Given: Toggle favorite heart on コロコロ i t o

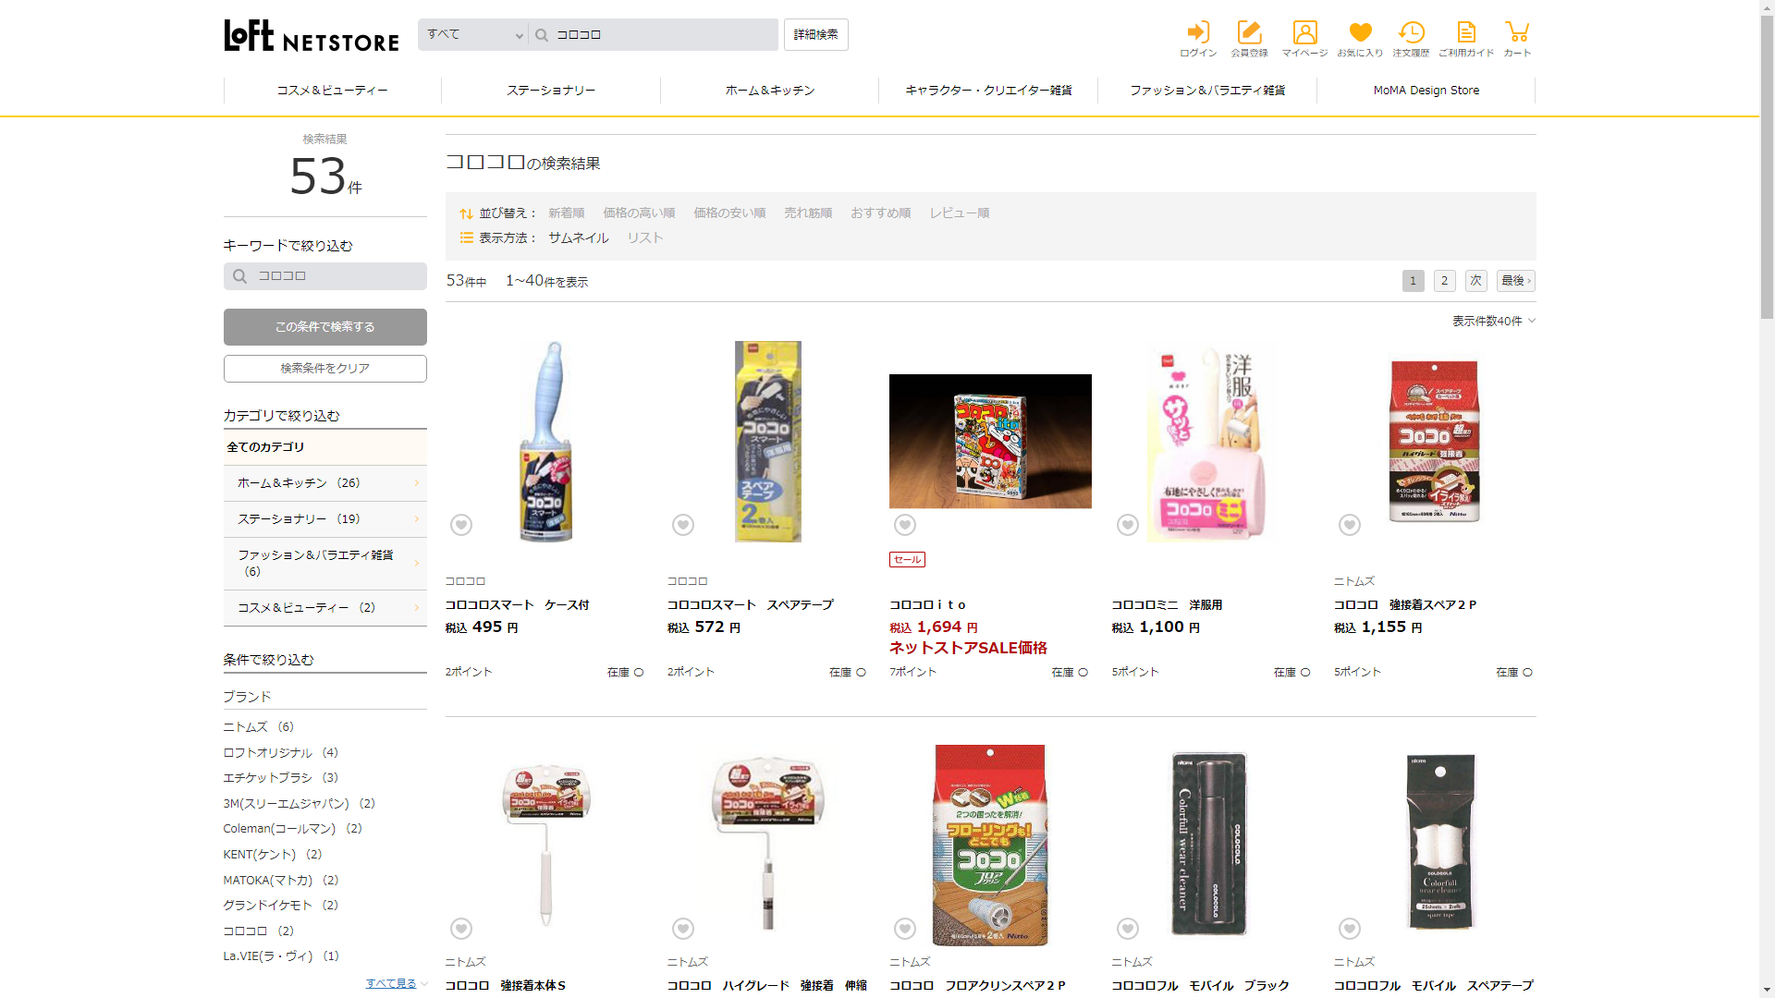Looking at the screenshot, I should click(x=905, y=525).
